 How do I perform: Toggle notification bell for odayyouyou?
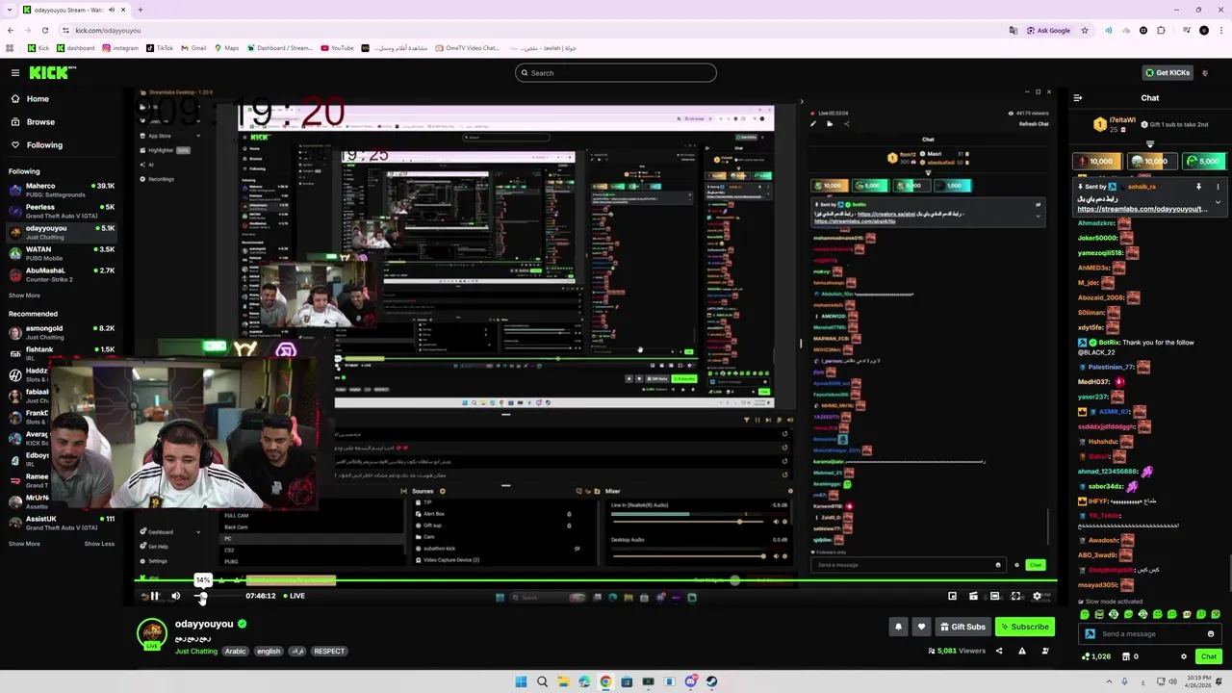click(x=898, y=627)
